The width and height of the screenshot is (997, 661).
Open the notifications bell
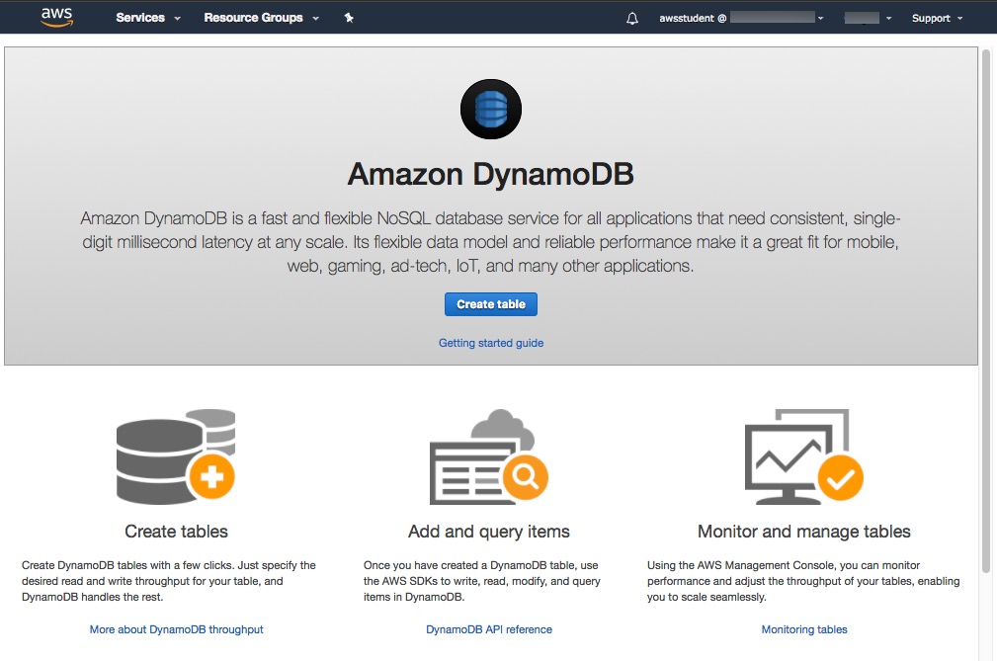pyautogui.click(x=632, y=19)
